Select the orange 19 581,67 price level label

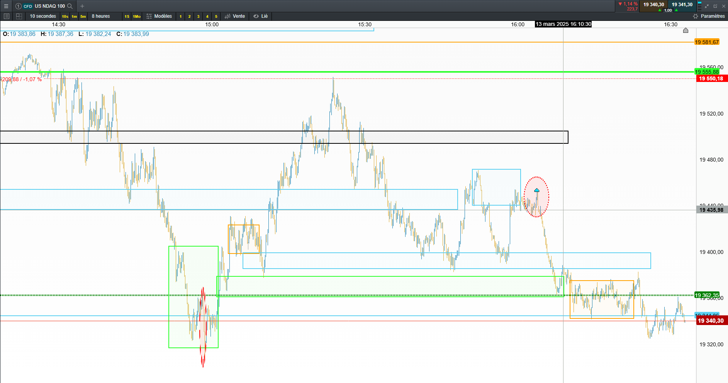coord(707,42)
